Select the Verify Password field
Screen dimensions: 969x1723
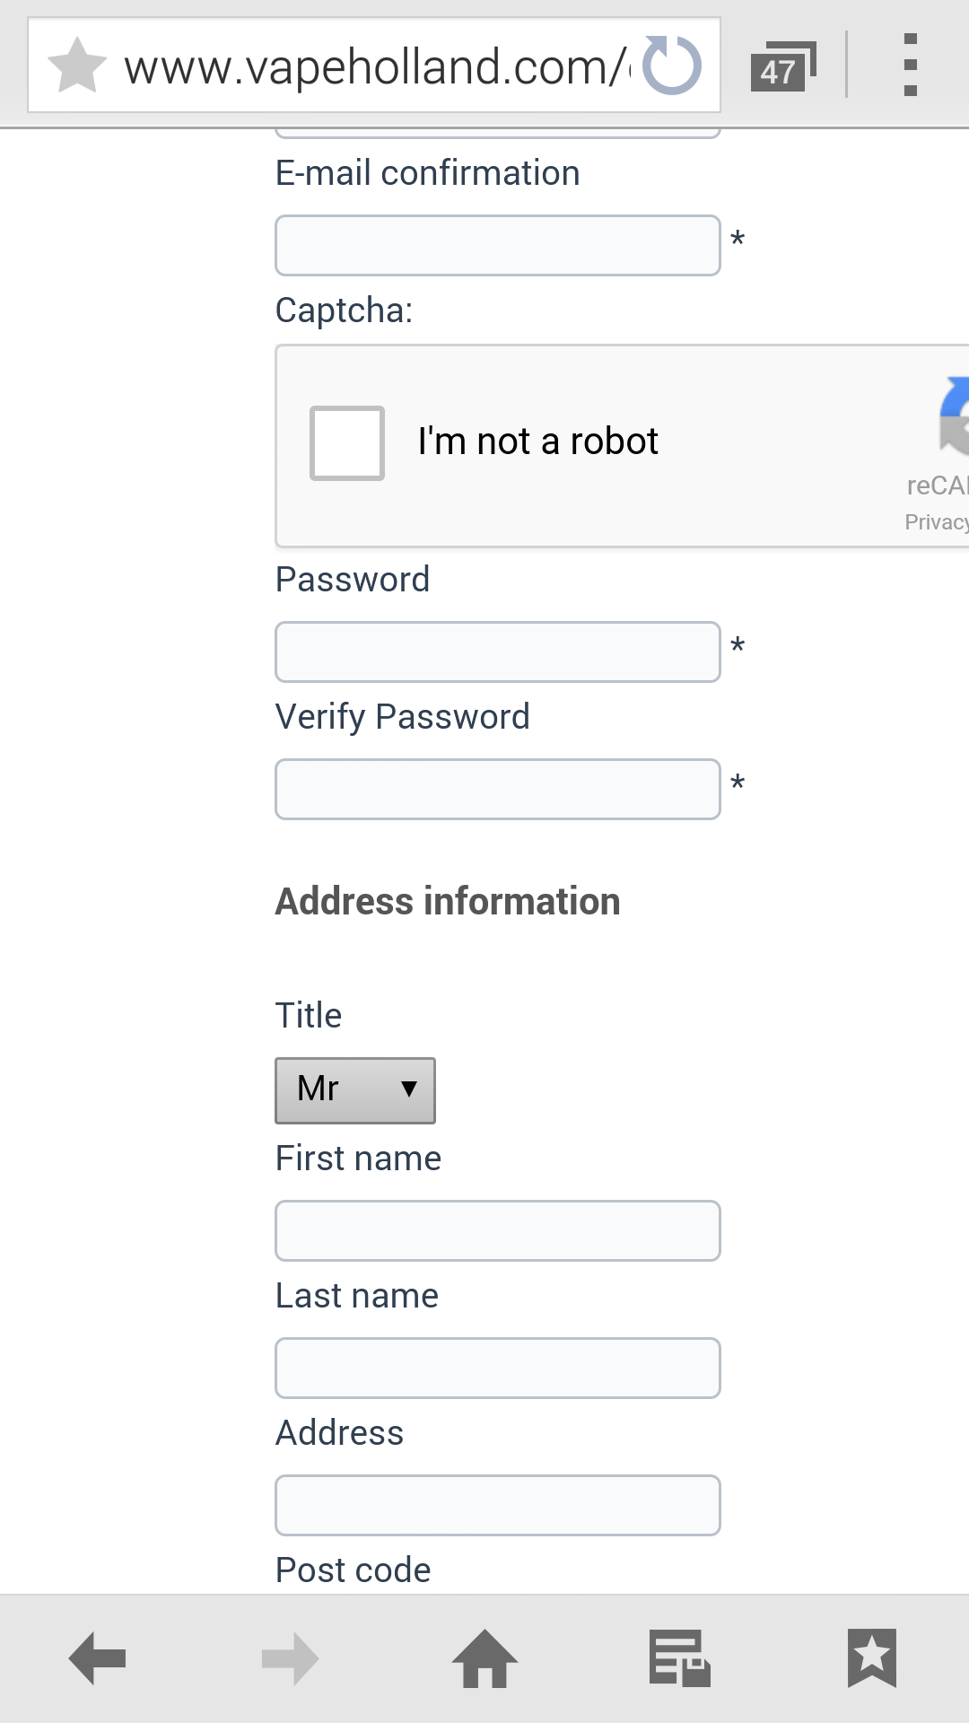pos(497,789)
